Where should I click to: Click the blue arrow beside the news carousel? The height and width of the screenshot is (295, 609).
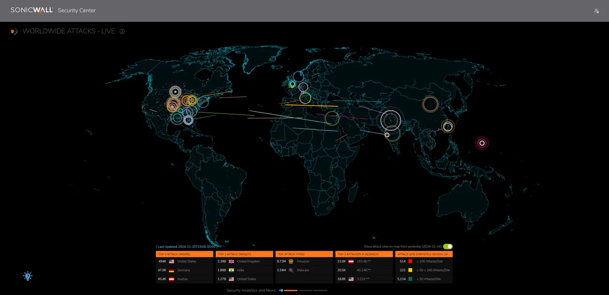[x=281, y=290]
